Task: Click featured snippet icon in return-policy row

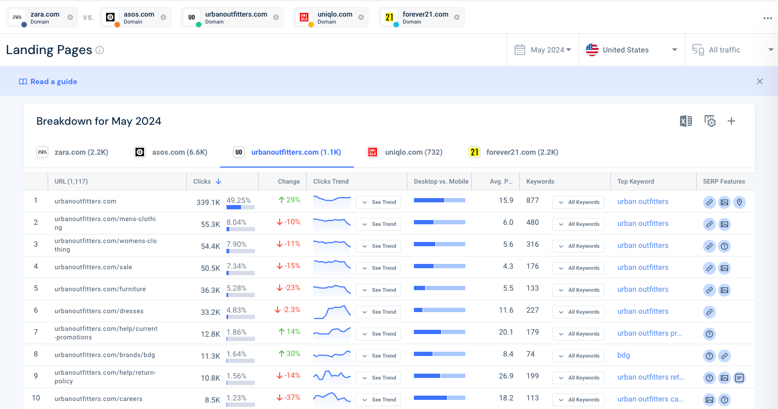Action: pos(739,378)
